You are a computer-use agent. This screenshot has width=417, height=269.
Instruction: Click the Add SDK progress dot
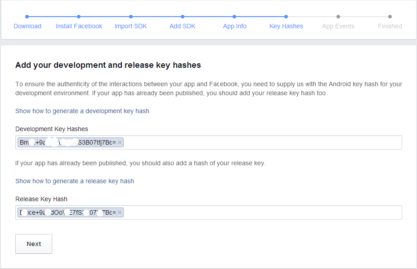[183, 17]
